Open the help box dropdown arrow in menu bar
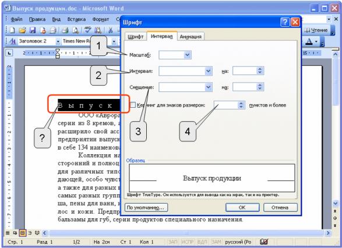Image resolution: width=342 pixels, height=248 pixels. click(x=329, y=19)
